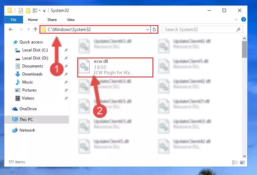Open Videos in the sidebar
257x175 pixels.
25,98
